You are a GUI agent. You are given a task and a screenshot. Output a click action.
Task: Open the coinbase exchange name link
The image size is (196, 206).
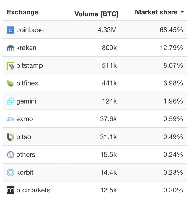point(30,30)
